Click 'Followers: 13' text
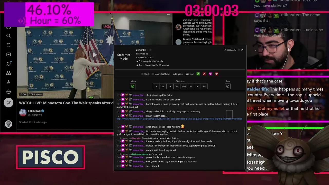329x185 pixels. (x=142, y=54)
